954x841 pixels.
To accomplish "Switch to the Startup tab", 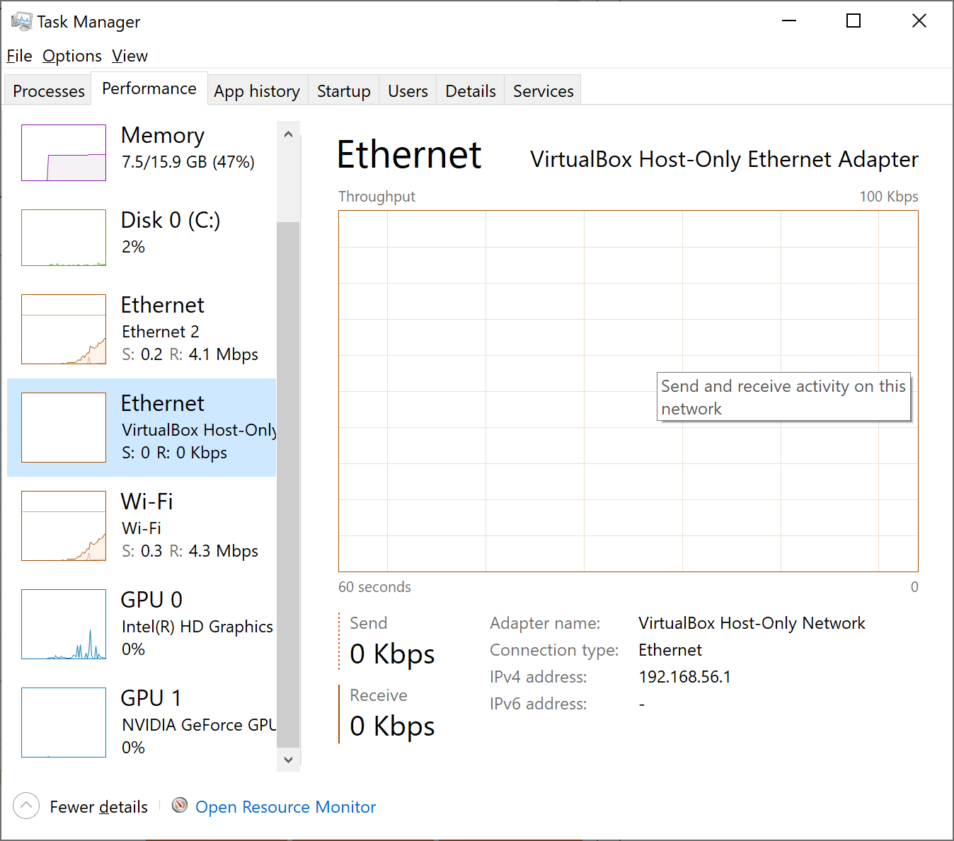I will (x=344, y=91).
